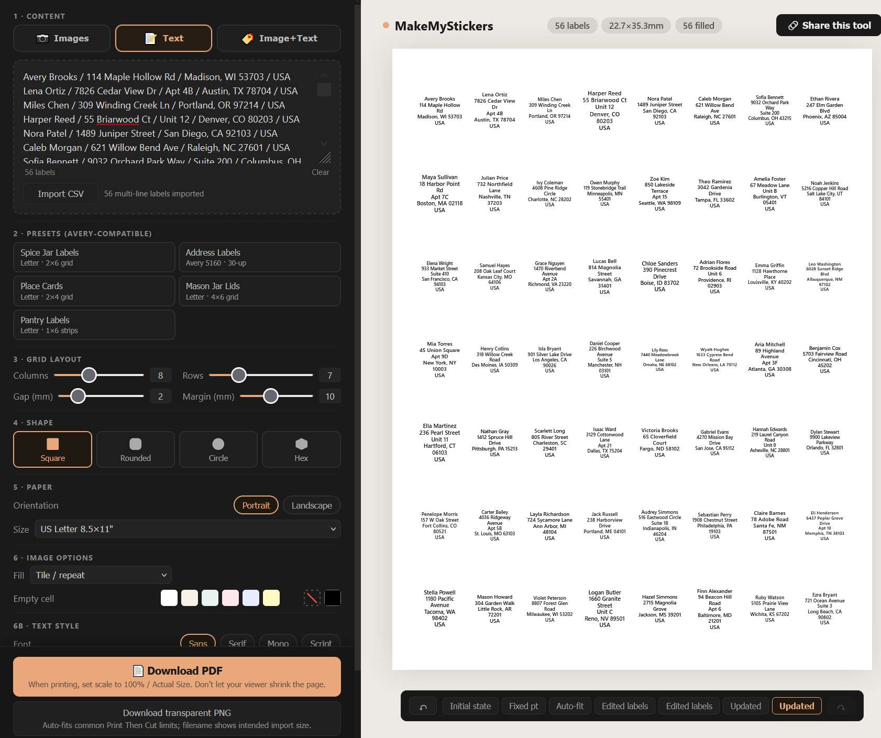Image resolution: width=881 pixels, height=738 pixels.
Task: Clear the imported label text
Action: pos(320,172)
